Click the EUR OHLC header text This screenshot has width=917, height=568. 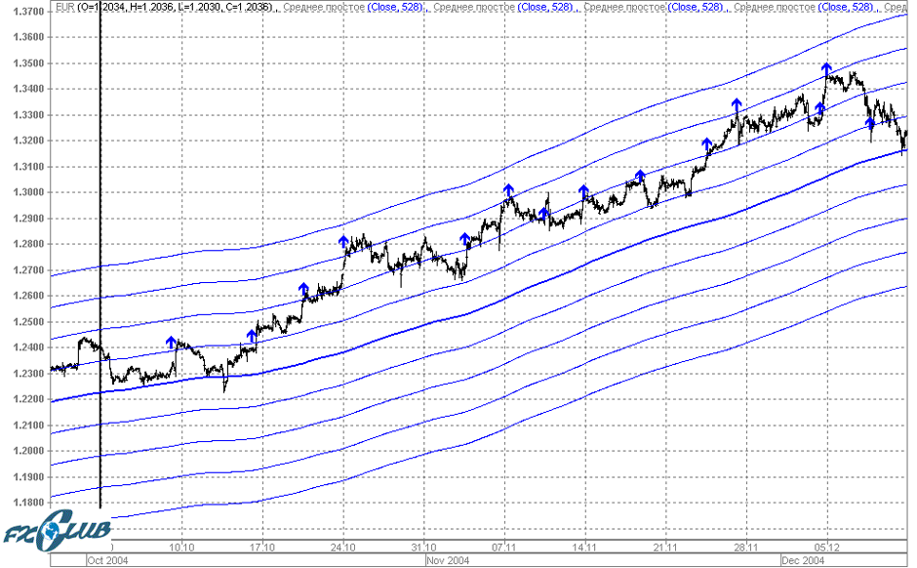coord(165,7)
